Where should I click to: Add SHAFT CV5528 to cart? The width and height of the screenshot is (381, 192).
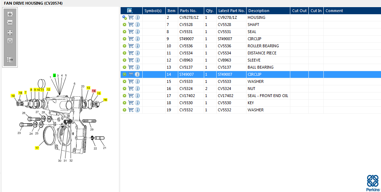tap(131, 25)
